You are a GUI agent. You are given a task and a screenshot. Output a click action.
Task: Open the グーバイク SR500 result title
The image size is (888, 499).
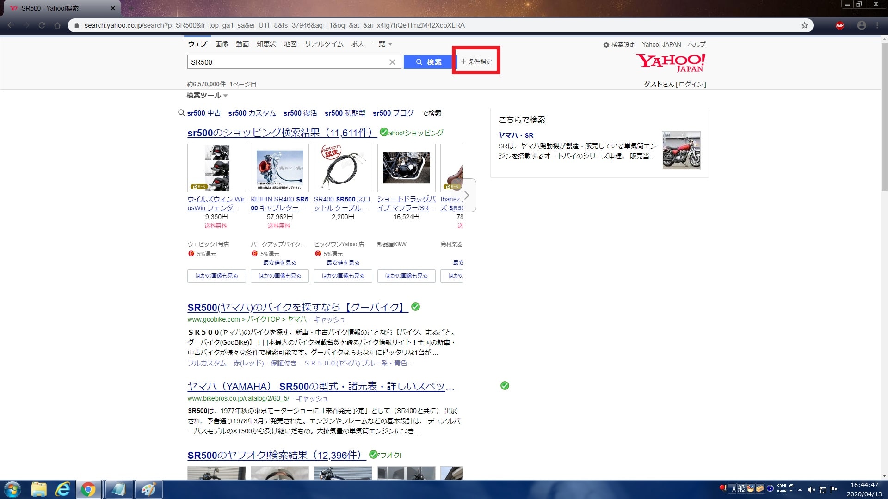(298, 308)
